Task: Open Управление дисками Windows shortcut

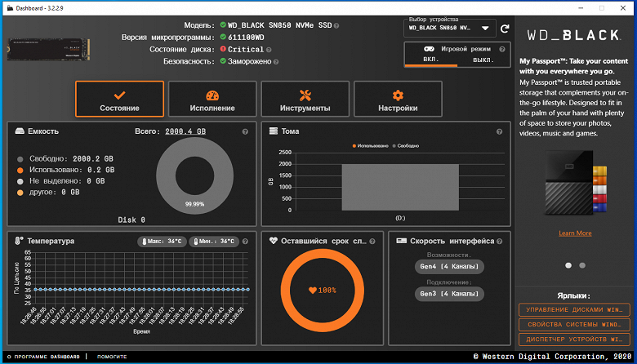Action: [574, 309]
